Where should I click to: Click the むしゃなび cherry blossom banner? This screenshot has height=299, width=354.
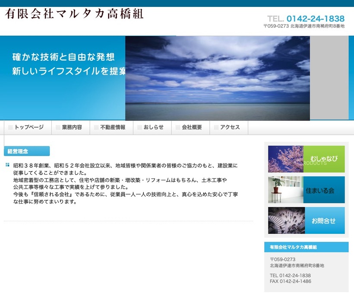(306, 159)
